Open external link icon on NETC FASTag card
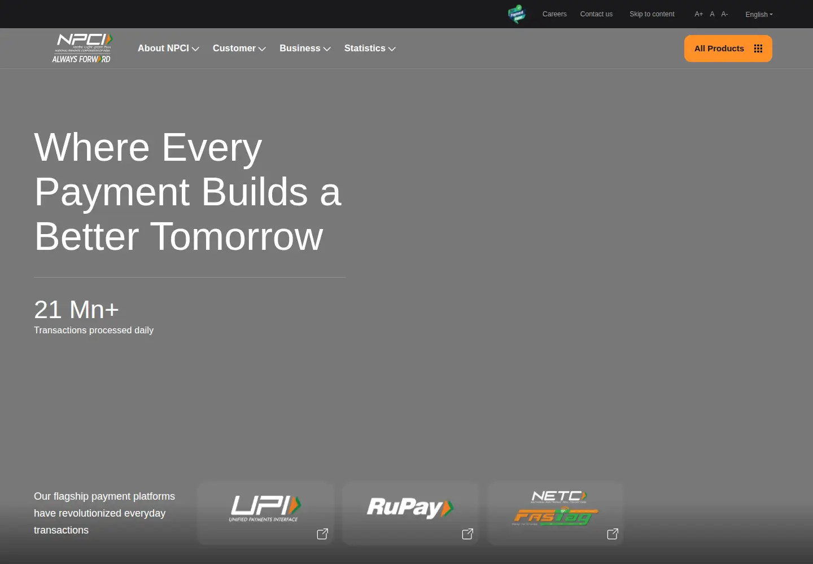 click(613, 534)
